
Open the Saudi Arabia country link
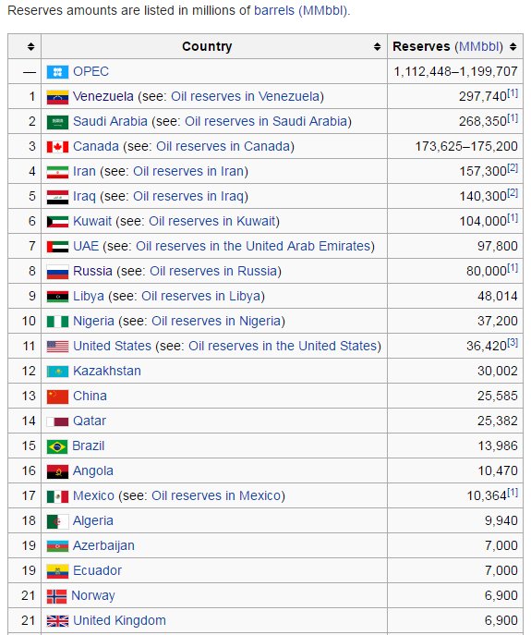pos(110,121)
